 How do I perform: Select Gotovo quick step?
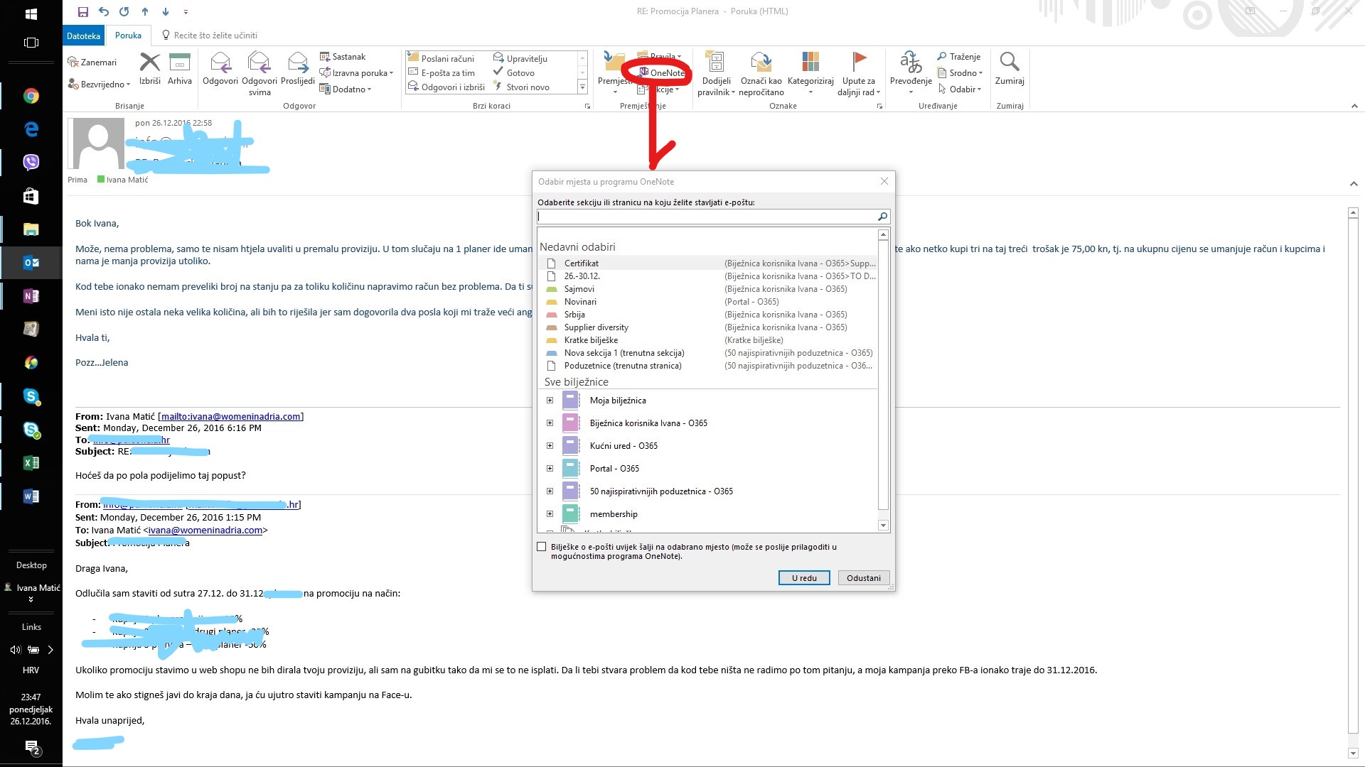tap(514, 73)
